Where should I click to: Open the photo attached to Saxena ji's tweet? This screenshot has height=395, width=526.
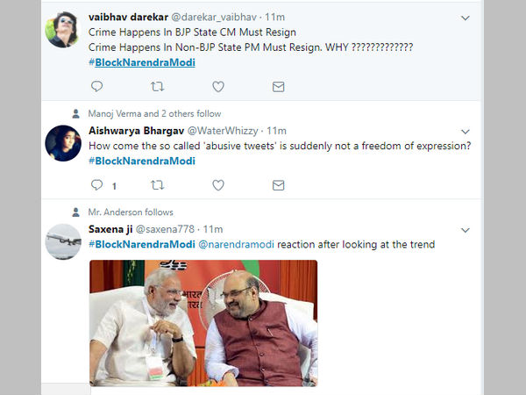tap(203, 322)
